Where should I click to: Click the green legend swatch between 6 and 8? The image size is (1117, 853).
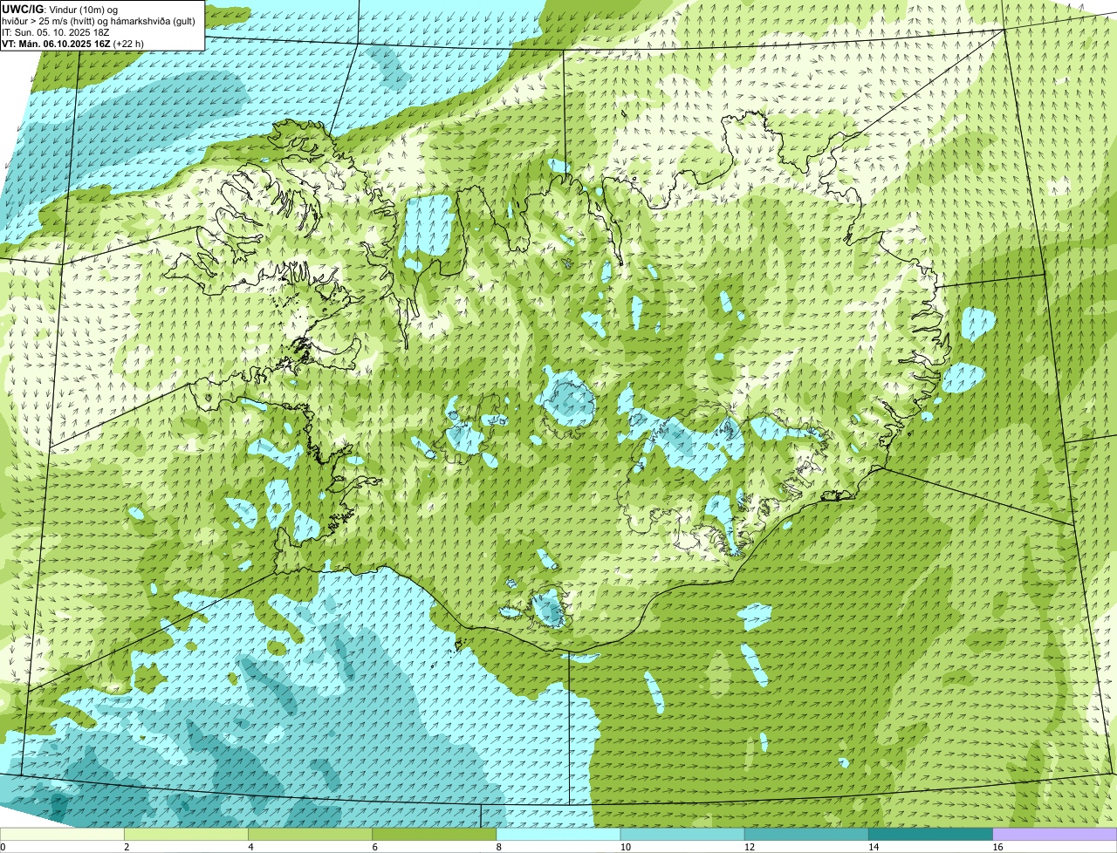click(x=435, y=835)
